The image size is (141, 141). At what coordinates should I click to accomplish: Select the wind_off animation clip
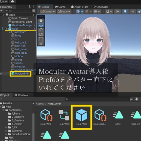pos(136,117)
